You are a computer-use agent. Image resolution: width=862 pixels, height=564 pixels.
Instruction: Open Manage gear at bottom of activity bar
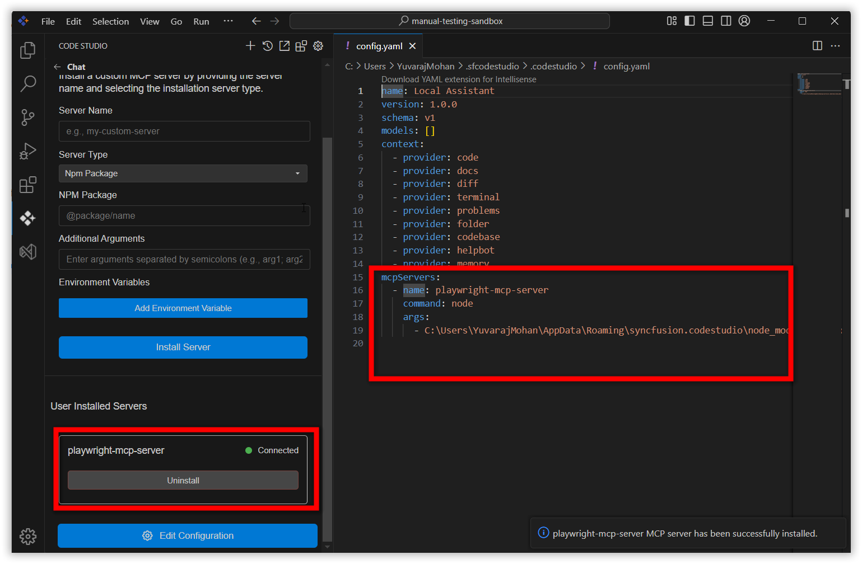click(27, 537)
